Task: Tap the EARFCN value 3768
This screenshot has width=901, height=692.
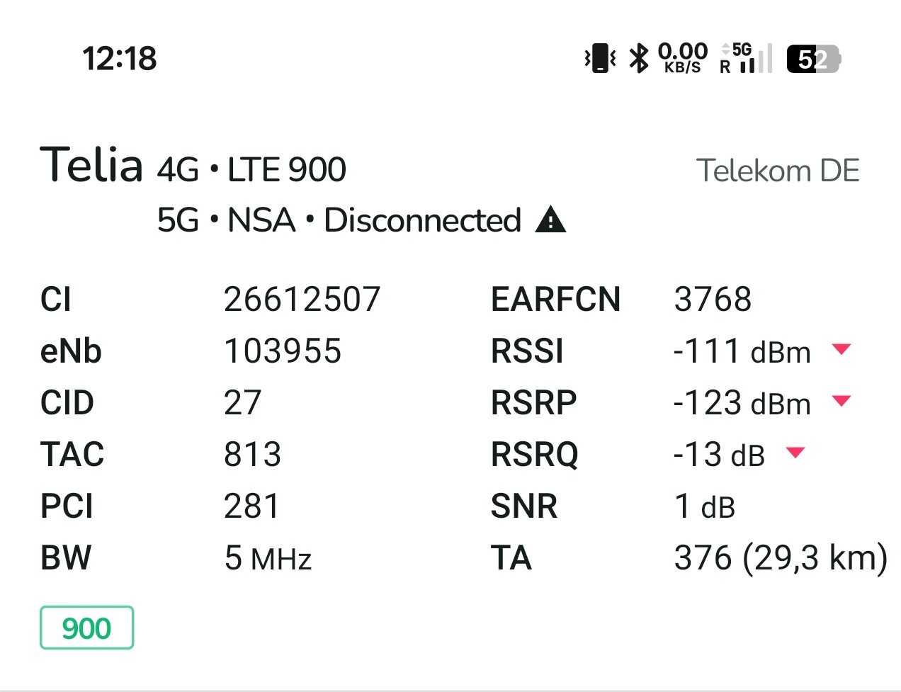Action: [713, 299]
